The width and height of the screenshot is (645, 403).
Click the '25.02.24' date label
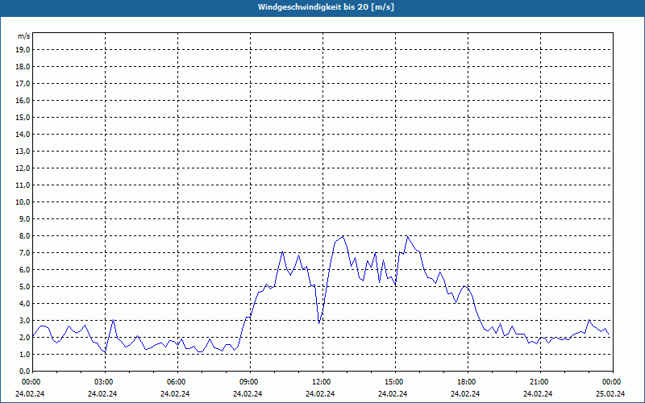coord(610,393)
